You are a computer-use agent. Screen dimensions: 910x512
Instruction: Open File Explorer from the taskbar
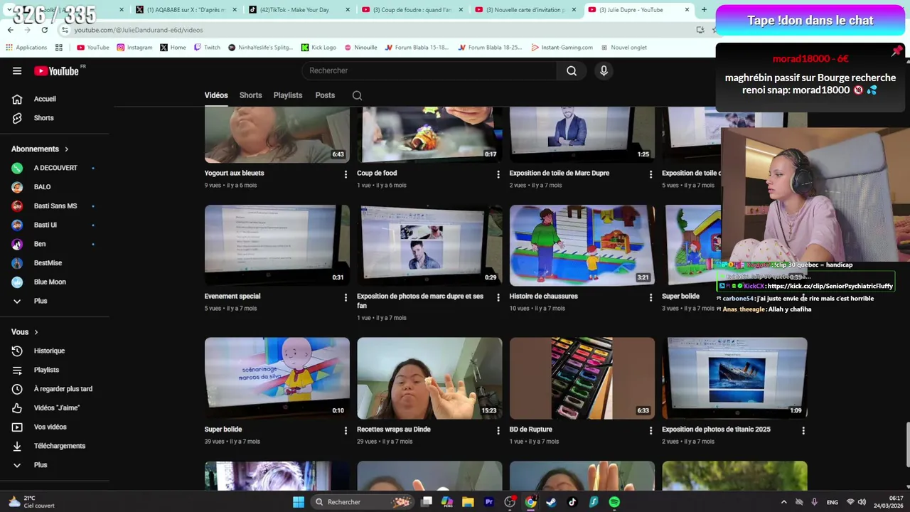point(468,502)
